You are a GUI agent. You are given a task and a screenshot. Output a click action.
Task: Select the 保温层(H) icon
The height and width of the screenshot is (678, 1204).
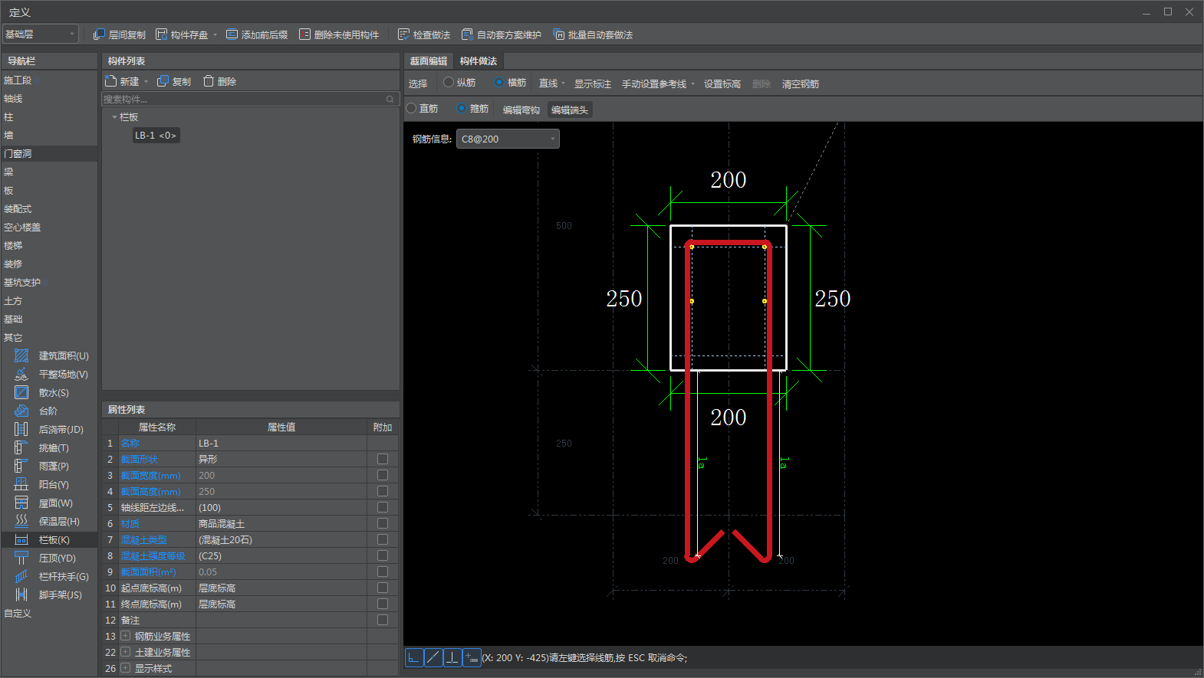pos(21,521)
